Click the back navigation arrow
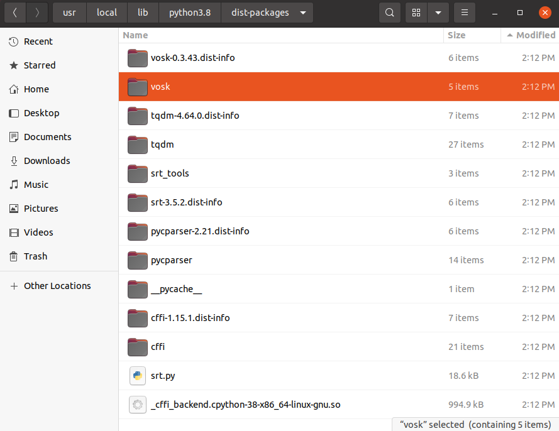559x431 pixels. [14, 12]
